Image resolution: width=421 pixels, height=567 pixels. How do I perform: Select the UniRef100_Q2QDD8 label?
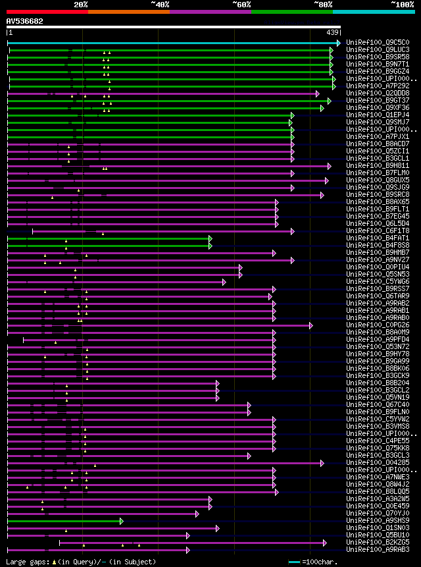coord(378,94)
